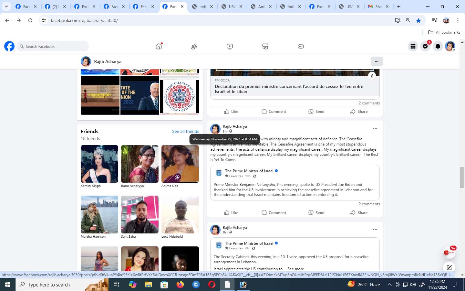Click See more on the Security Cabinet post
Viewport: 465px width, 291px height.
(295, 269)
